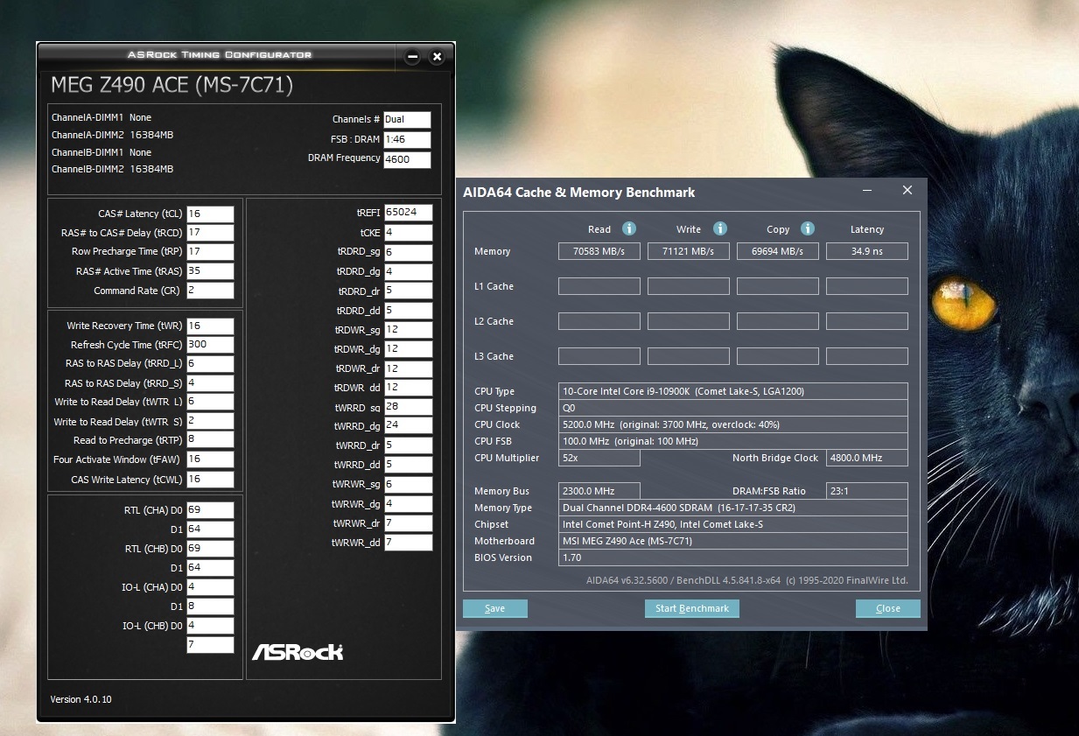1079x736 pixels.
Task: Click the Motherboard value MSI MEG Z490 Ace
Action: point(733,541)
